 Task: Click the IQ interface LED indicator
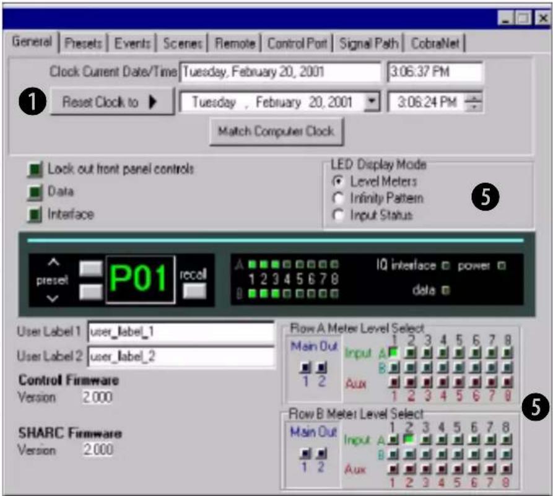point(446,265)
